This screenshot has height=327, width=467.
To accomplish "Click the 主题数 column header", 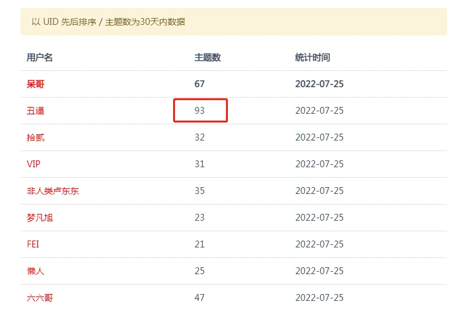I will pos(207,57).
